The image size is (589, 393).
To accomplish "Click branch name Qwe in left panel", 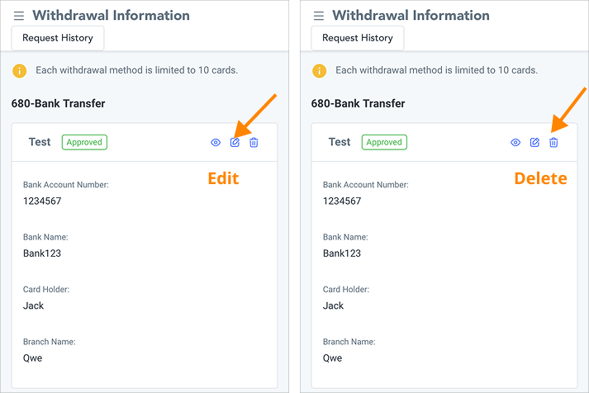I will (x=33, y=358).
